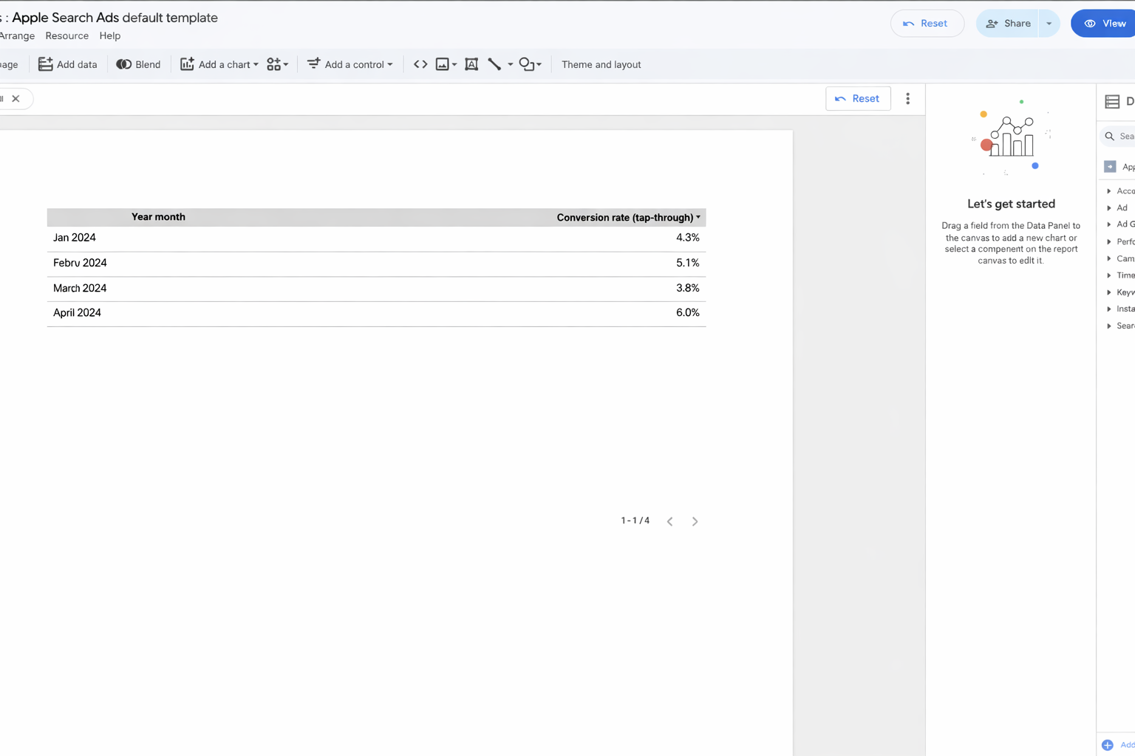
Task: Expand the Perfo field group
Action: click(1109, 242)
